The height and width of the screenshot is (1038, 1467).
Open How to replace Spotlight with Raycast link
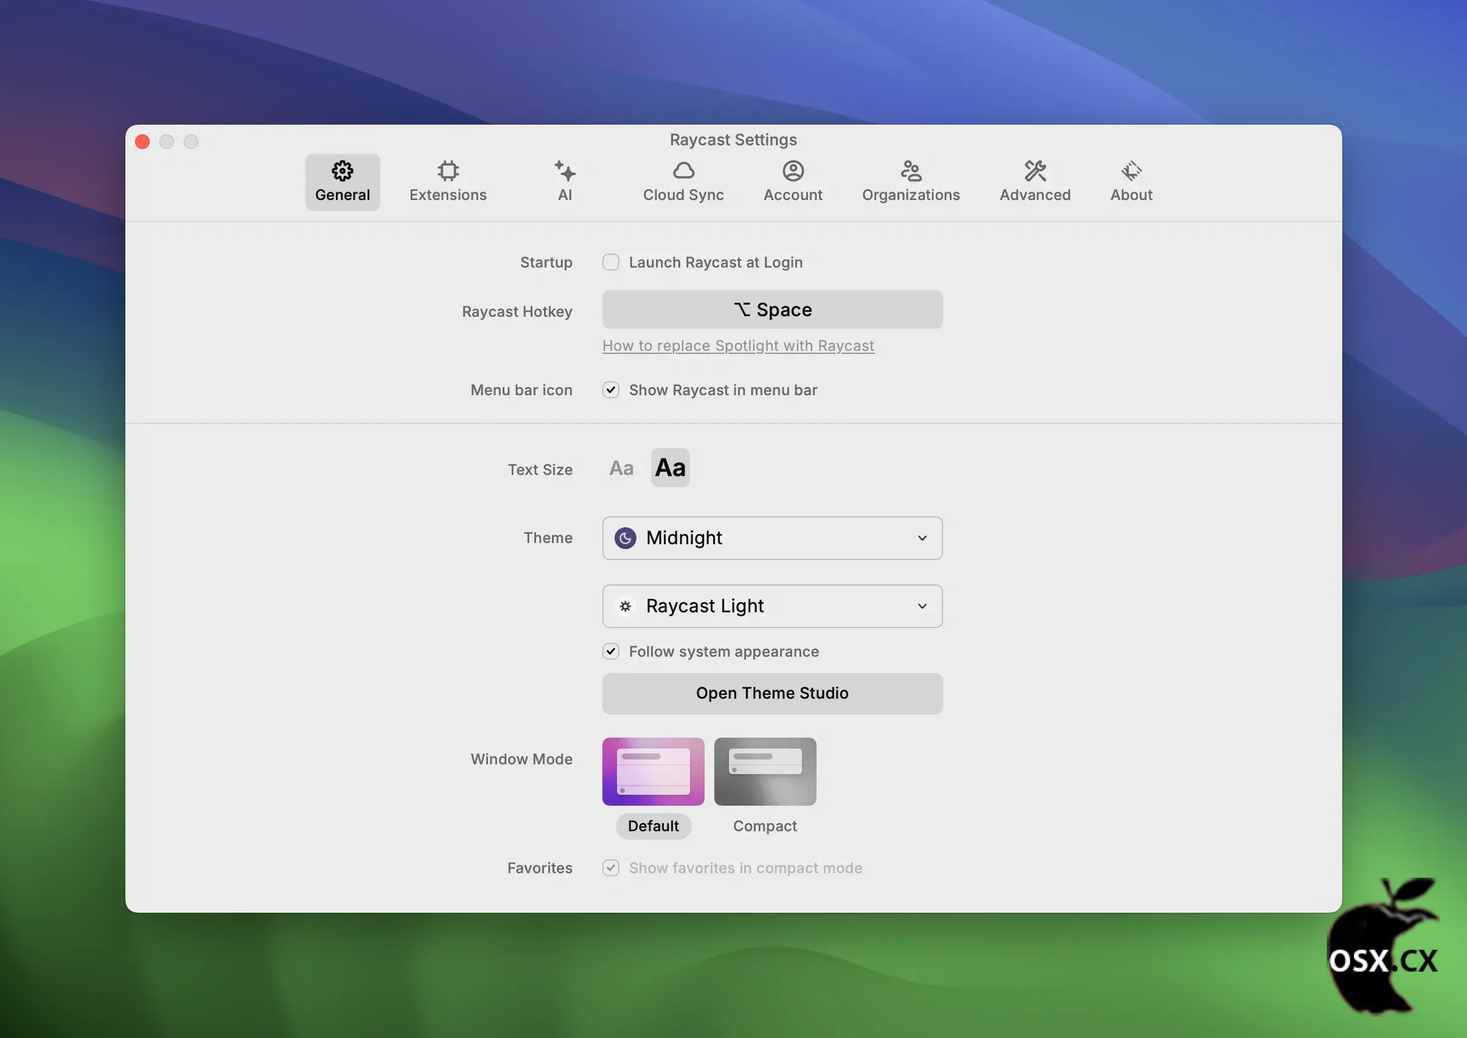click(x=738, y=346)
